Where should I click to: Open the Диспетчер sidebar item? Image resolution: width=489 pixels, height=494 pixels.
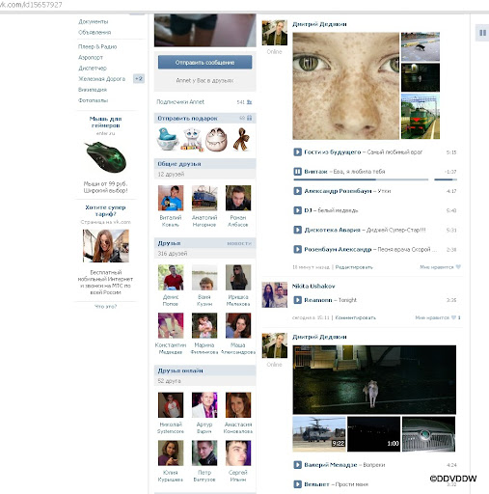click(x=93, y=69)
